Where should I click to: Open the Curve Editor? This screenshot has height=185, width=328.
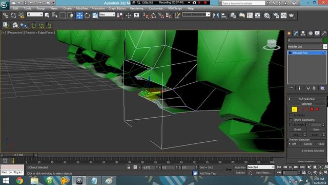[x=250, y=15]
